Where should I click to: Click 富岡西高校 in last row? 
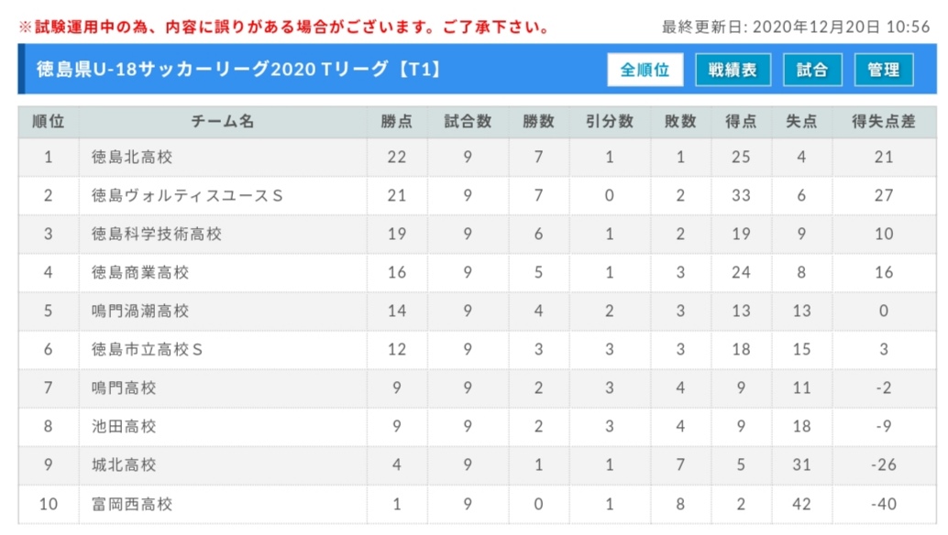(132, 504)
